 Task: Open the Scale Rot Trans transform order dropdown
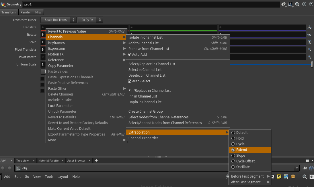pos(58,20)
